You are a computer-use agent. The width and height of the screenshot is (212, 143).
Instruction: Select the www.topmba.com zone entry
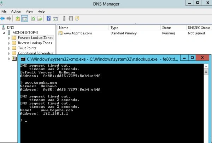78,33
